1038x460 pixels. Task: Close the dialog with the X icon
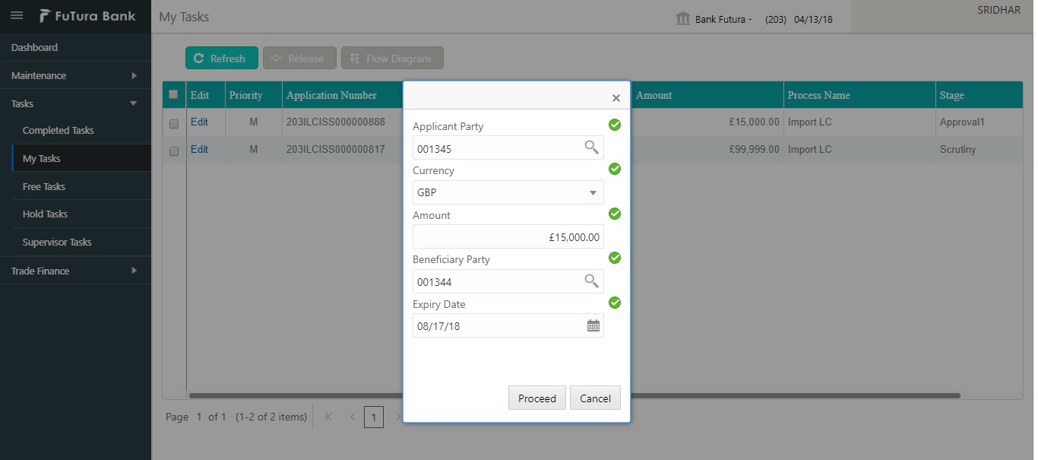(x=616, y=98)
